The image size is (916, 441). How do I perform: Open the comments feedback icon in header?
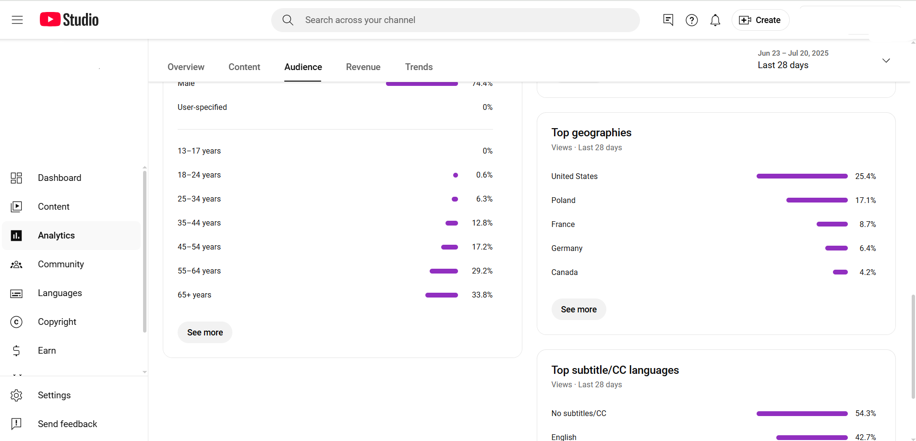(668, 20)
